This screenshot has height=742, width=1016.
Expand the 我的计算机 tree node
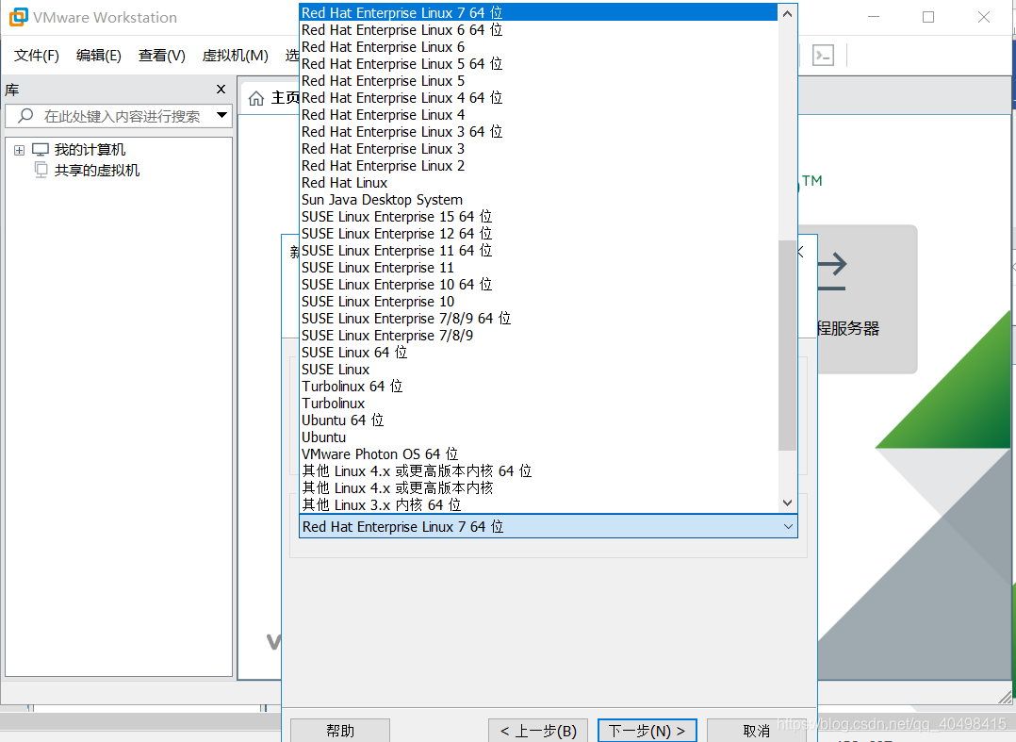[x=20, y=150]
